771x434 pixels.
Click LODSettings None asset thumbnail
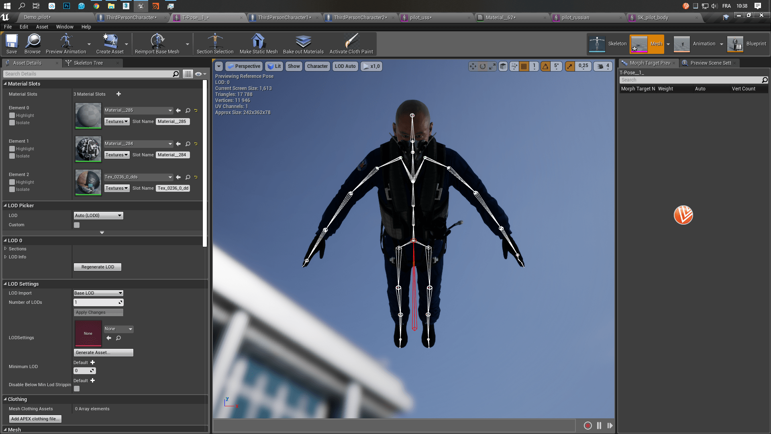click(88, 333)
